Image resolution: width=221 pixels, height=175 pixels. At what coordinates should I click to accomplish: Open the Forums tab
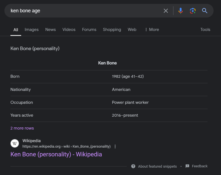(x=89, y=30)
